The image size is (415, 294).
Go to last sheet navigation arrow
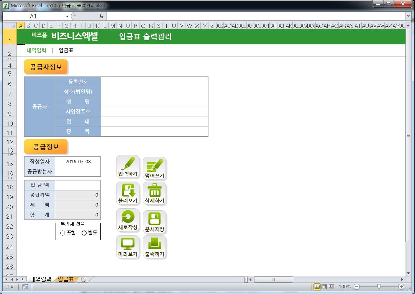click(x=23, y=279)
